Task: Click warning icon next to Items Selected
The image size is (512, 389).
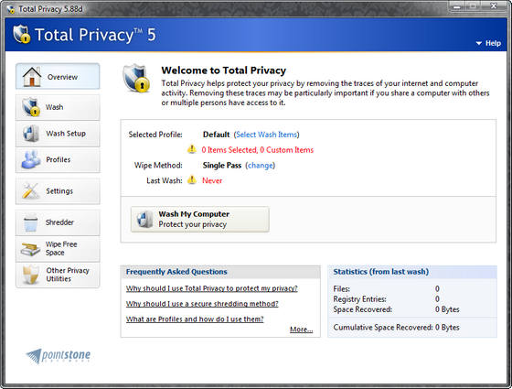Action: point(192,149)
